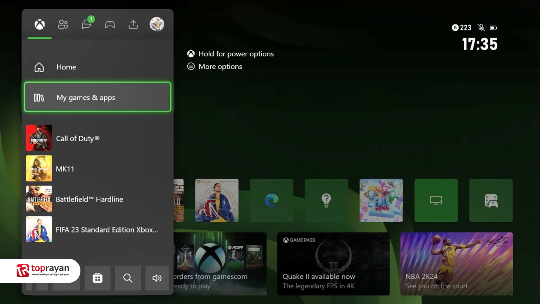This screenshot has height=304, width=540.
Task: Open the Capture & share tab
Action: pyautogui.click(x=133, y=25)
